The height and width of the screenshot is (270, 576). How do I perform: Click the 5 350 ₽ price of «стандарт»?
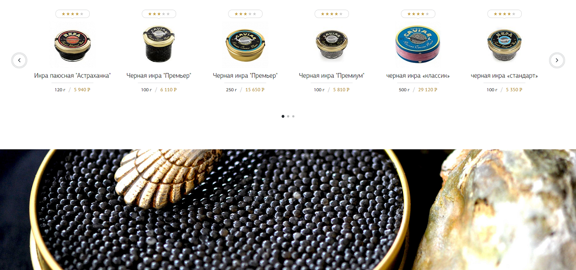[514, 90]
